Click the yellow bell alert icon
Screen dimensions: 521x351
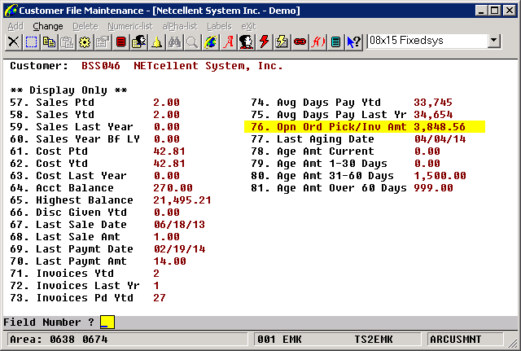click(x=157, y=42)
